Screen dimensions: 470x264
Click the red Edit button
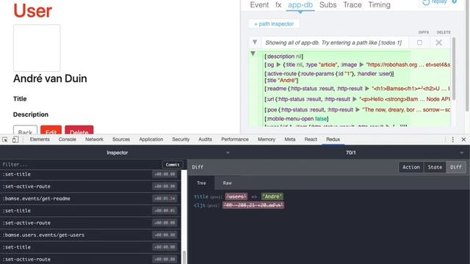pos(51,130)
